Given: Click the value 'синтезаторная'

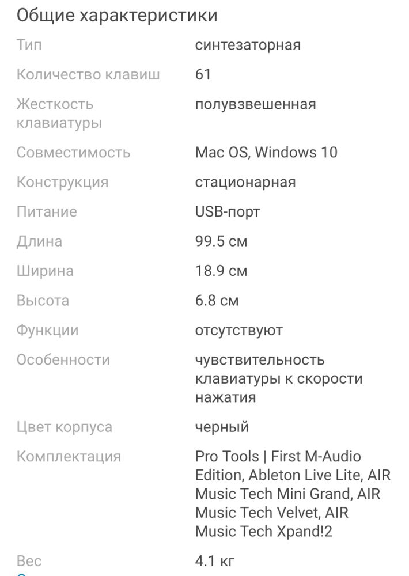Looking at the screenshot, I should coord(248,45).
